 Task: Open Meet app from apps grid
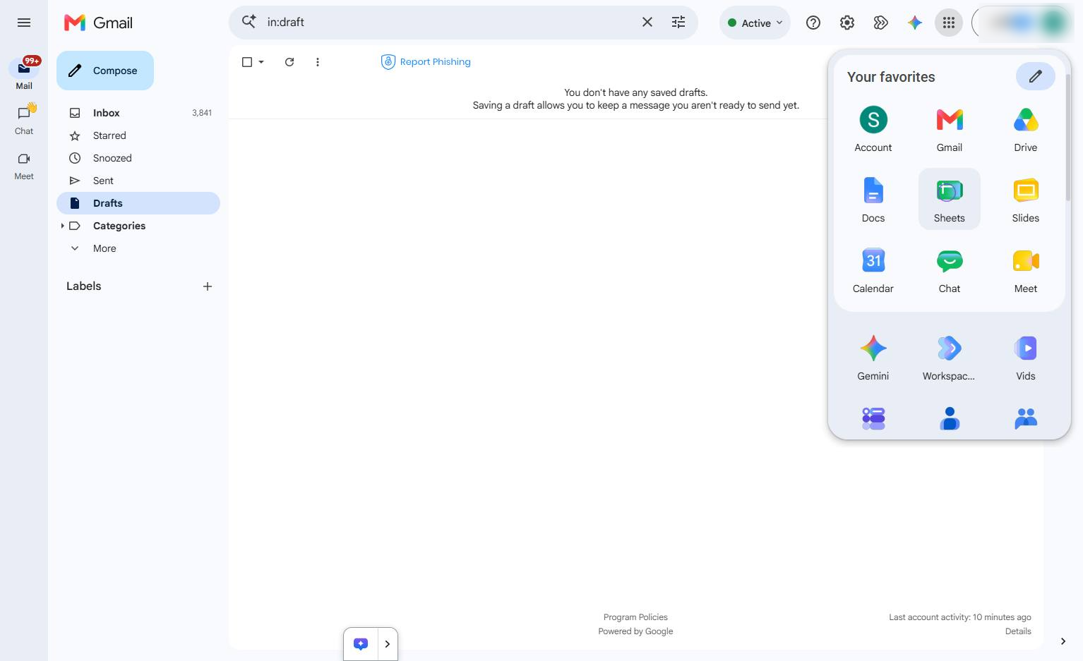1026,269
